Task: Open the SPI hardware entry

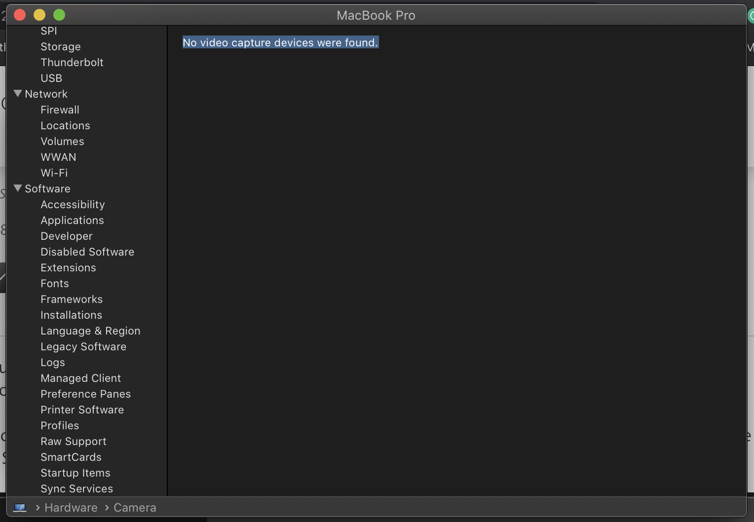Action: click(49, 31)
